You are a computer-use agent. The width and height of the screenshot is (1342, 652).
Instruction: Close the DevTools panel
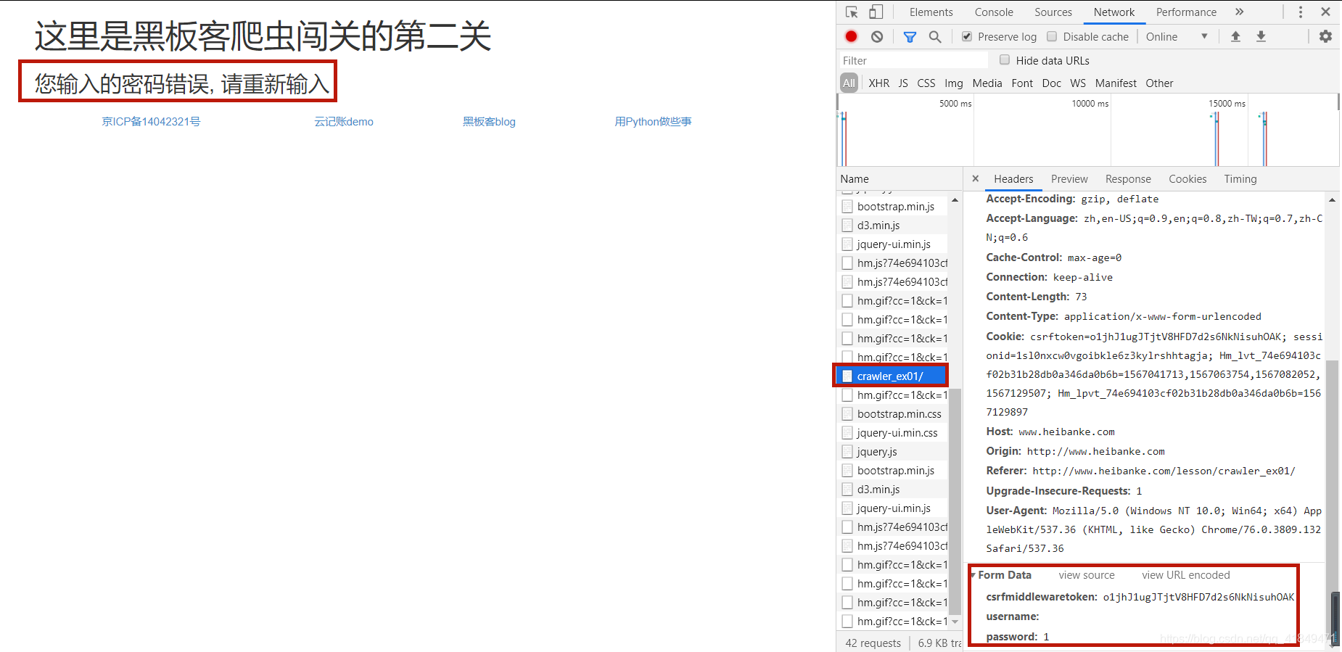pos(1325,12)
